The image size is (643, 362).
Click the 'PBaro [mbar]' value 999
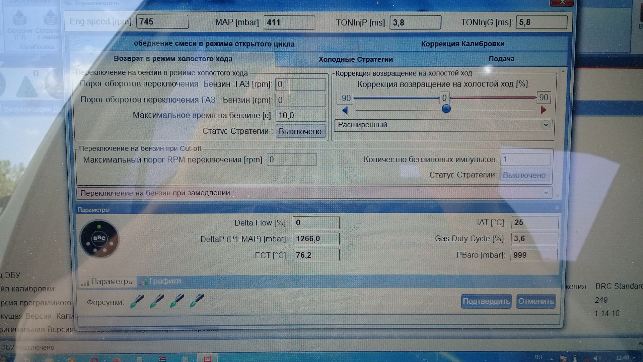[x=534, y=255]
